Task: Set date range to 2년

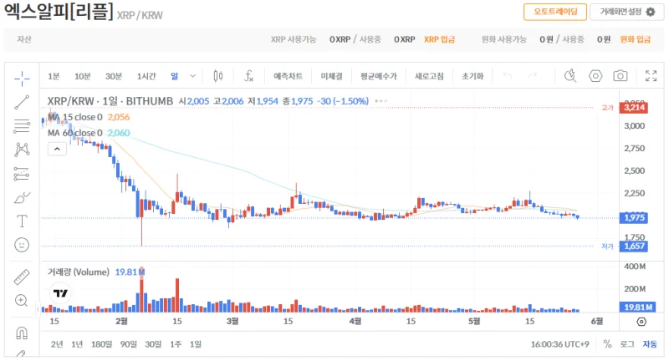Action: [57, 344]
